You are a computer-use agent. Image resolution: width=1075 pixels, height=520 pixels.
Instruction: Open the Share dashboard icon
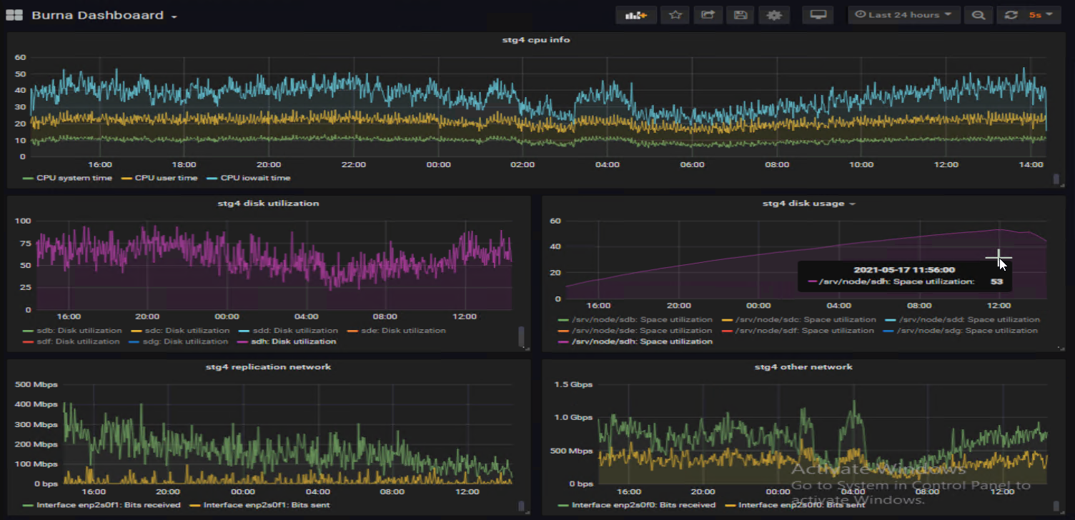click(708, 15)
